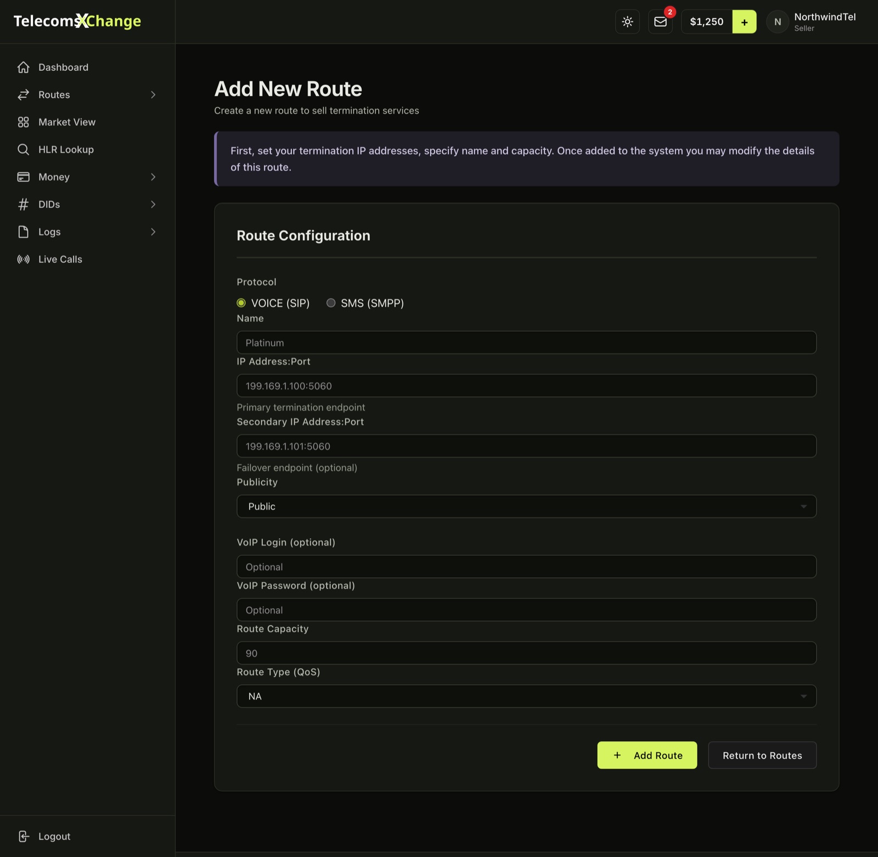The width and height of the screenshot is (878, 857).
Task: Expand the Logs submenu chevron
Action: (153, 232)
